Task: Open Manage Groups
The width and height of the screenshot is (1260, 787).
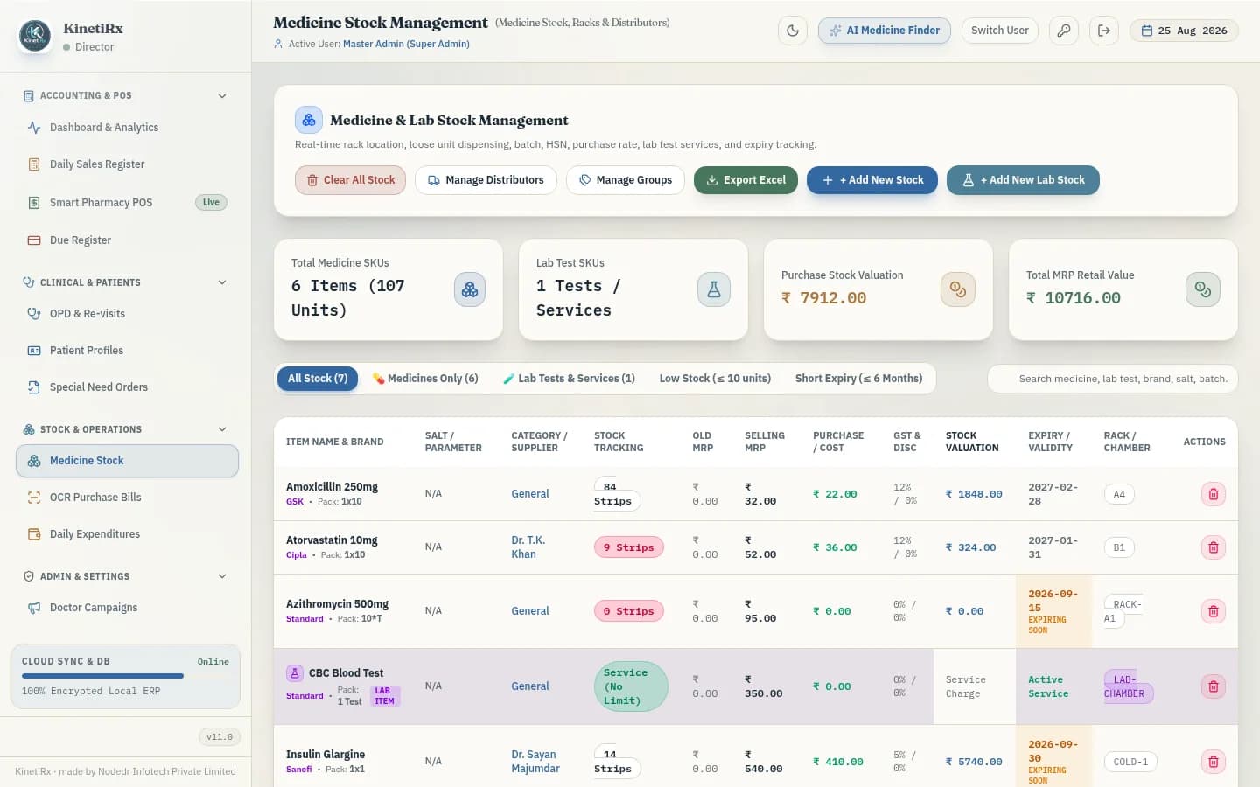Action: point(626,180)
